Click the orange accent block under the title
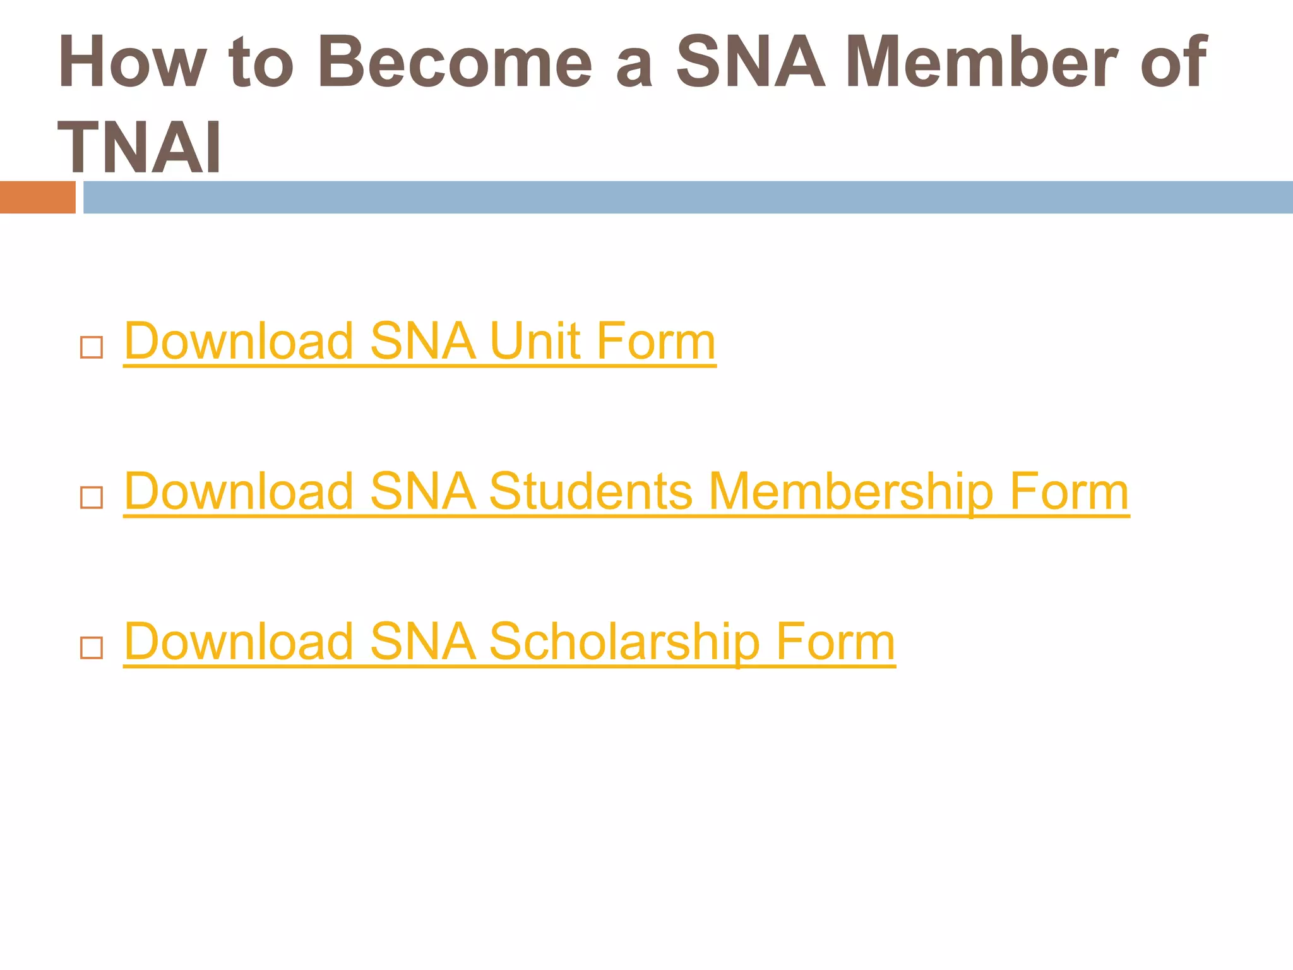Image resolution: width=1293 pixels, height=970 pixels. [37, 197]
